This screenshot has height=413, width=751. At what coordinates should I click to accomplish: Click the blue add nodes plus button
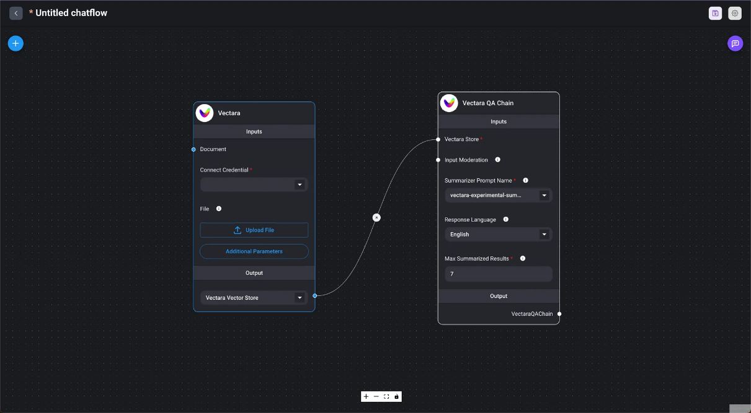[16, 43]
